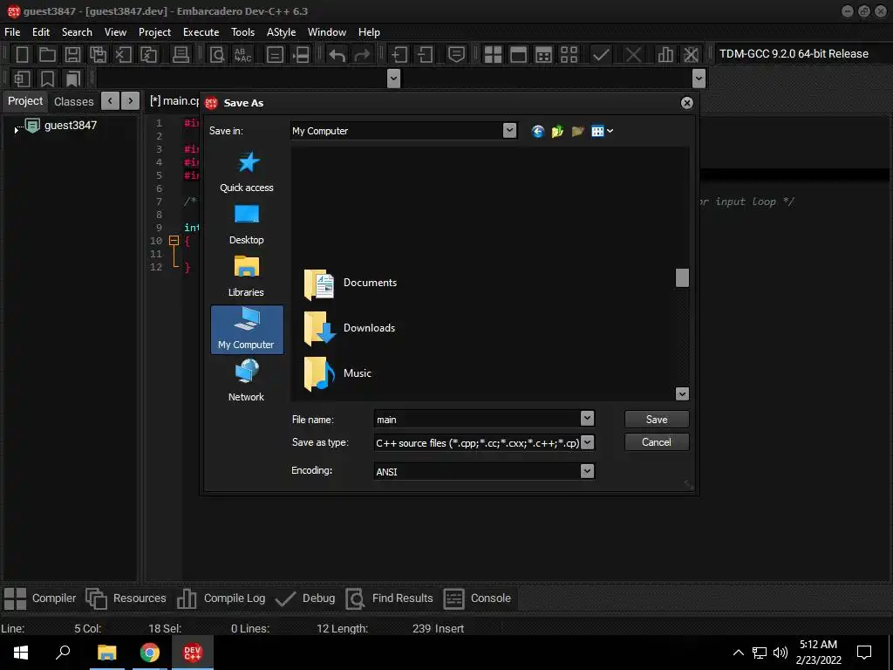Image resolution: width=893 pixels, height=670 pixels.
Task: Click the Compile & Run toolbar icon
Action: 544,55
